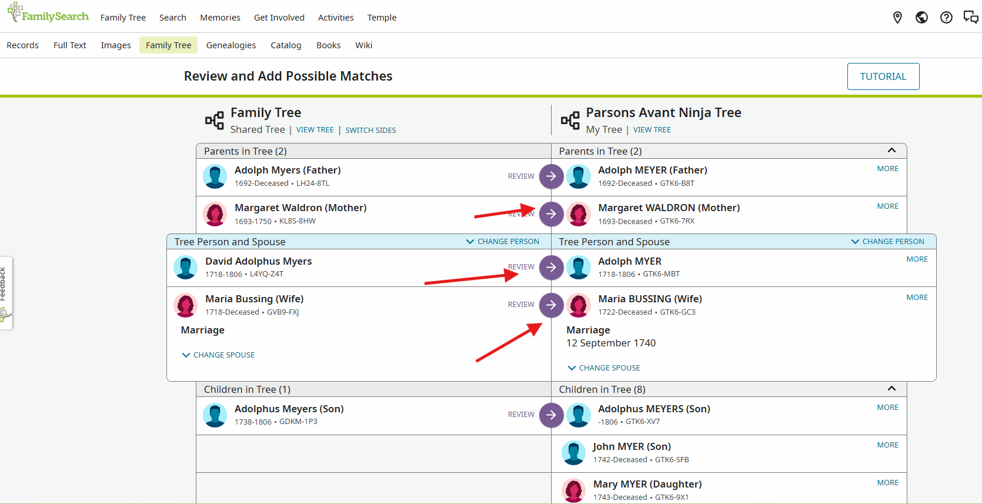Click REVIEW for Adolph Myers (Father)
This screenshot has height=504, width=982.
pos(522,176)
